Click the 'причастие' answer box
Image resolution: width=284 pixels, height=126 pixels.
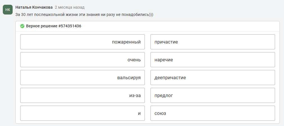213,42
